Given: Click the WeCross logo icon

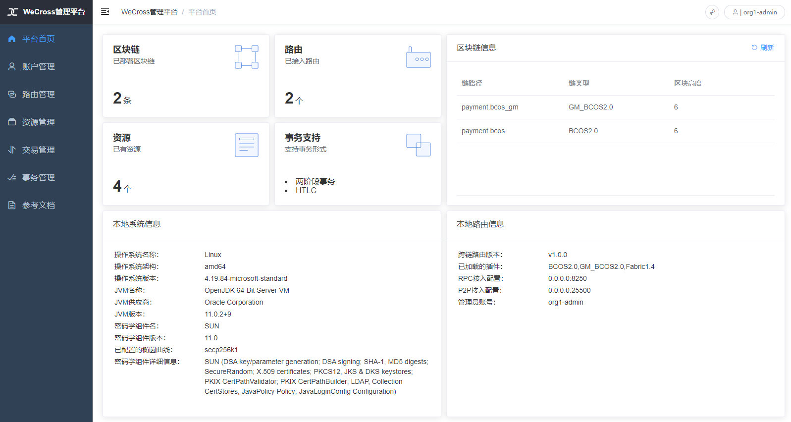Looking at the screenshot, I should pos(13,12).
